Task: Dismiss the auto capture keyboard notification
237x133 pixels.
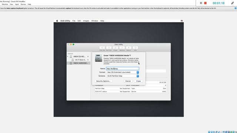Action: (x=236, y=8)
